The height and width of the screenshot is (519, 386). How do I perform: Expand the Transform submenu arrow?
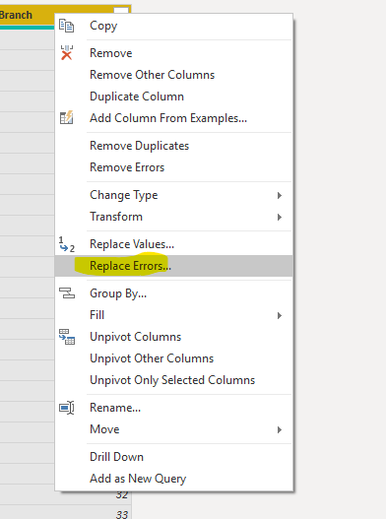click(280, 217)
